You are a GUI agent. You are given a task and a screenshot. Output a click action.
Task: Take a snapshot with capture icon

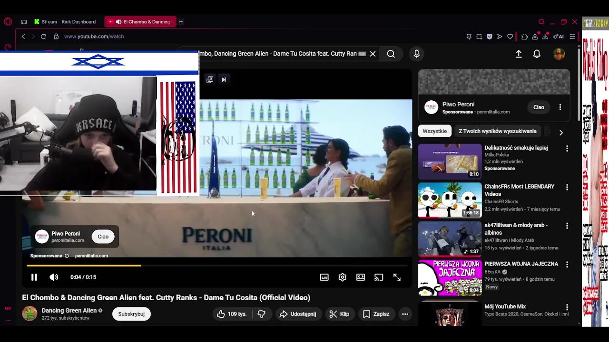pyautogui.click(x=479, y=36)
